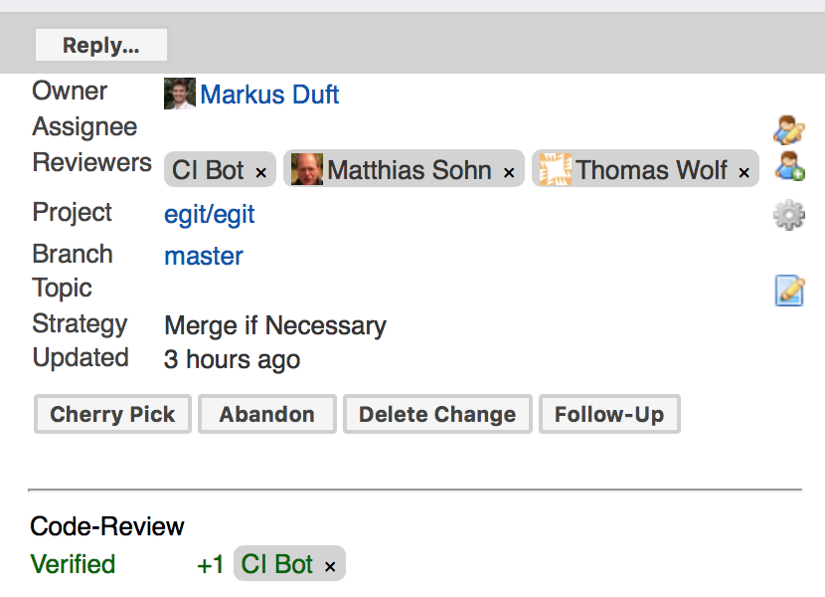Click the Follow-Up button
This screenshot has height=597, width=825.
point(609,414)
